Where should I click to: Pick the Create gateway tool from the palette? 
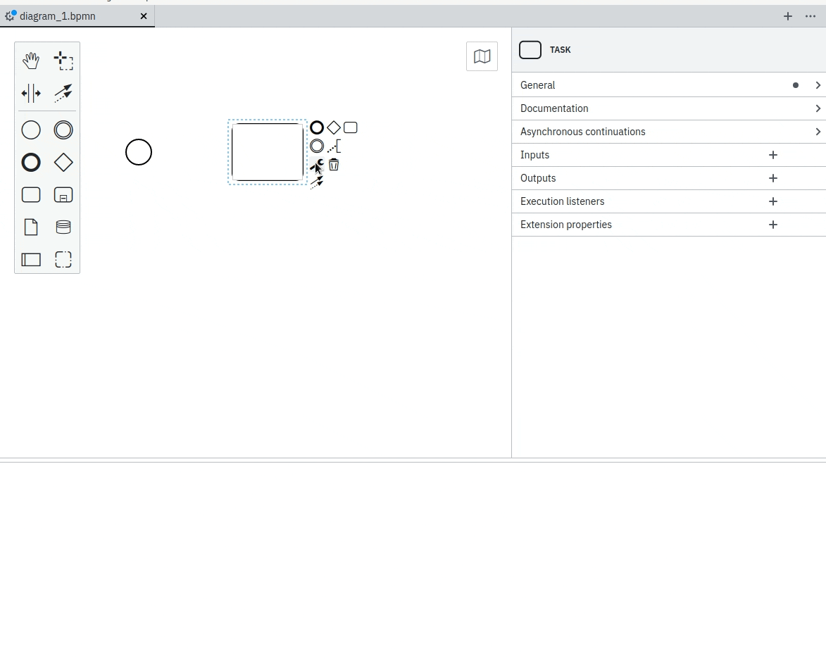[63, 163]
